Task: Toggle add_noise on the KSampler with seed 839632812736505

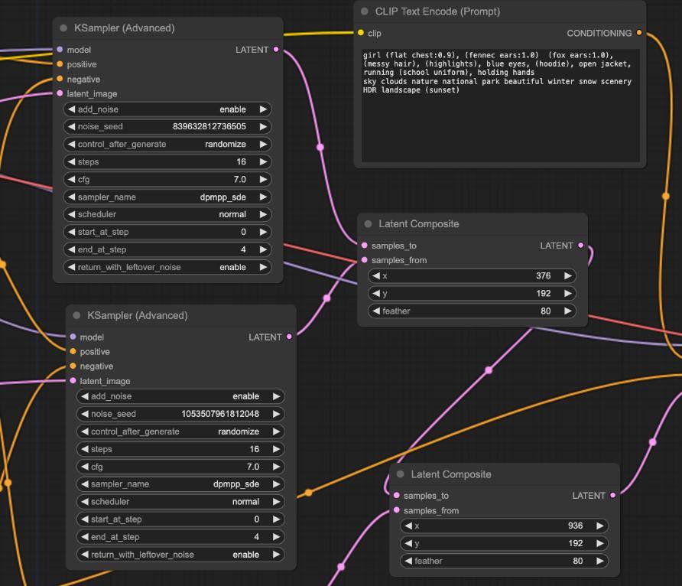Action: point(167,109)
